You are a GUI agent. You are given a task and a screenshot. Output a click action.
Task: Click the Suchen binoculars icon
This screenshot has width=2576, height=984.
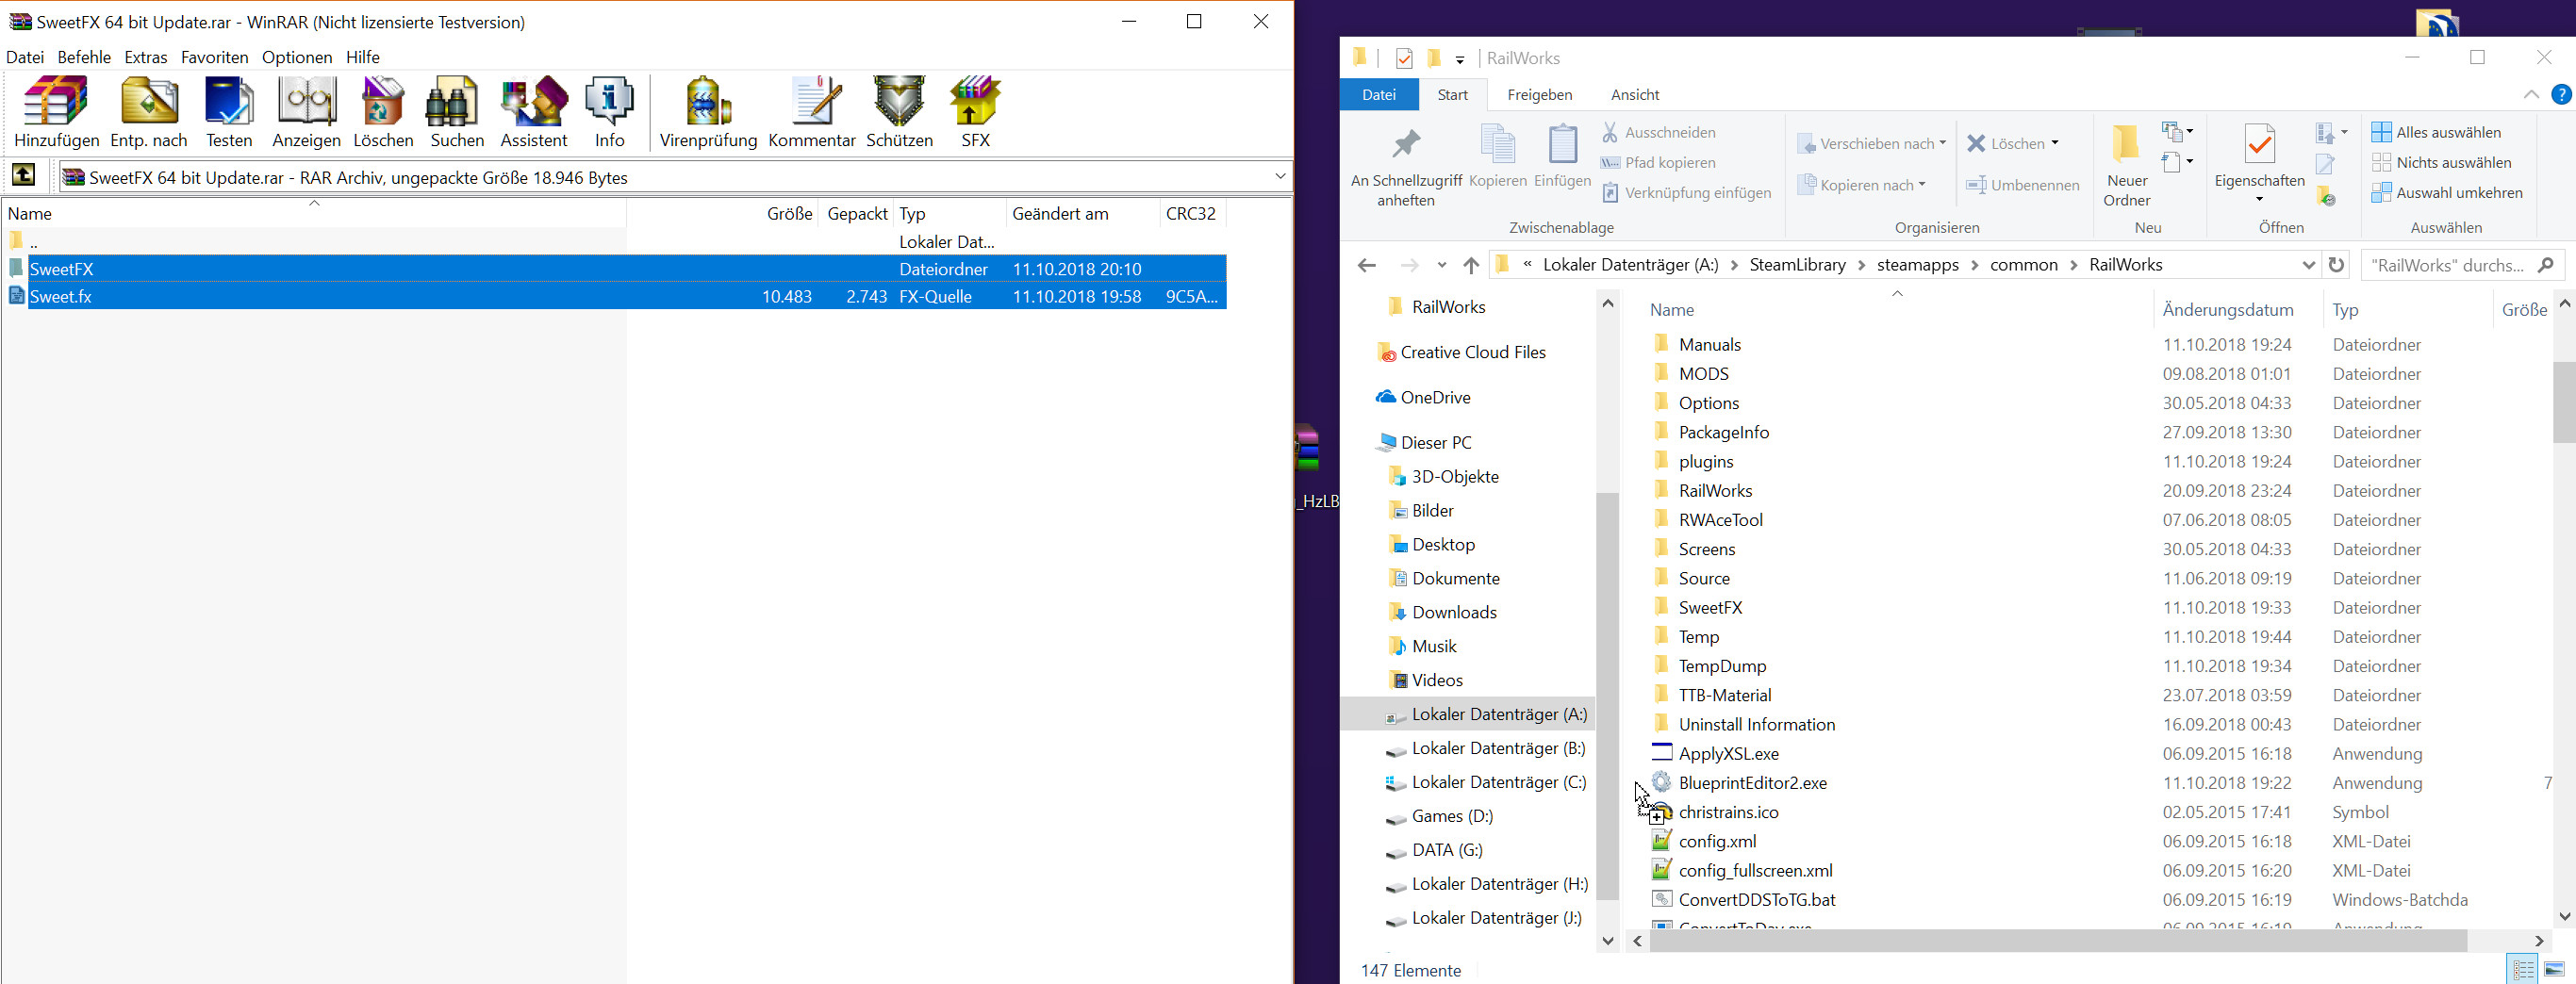point(457,112)
